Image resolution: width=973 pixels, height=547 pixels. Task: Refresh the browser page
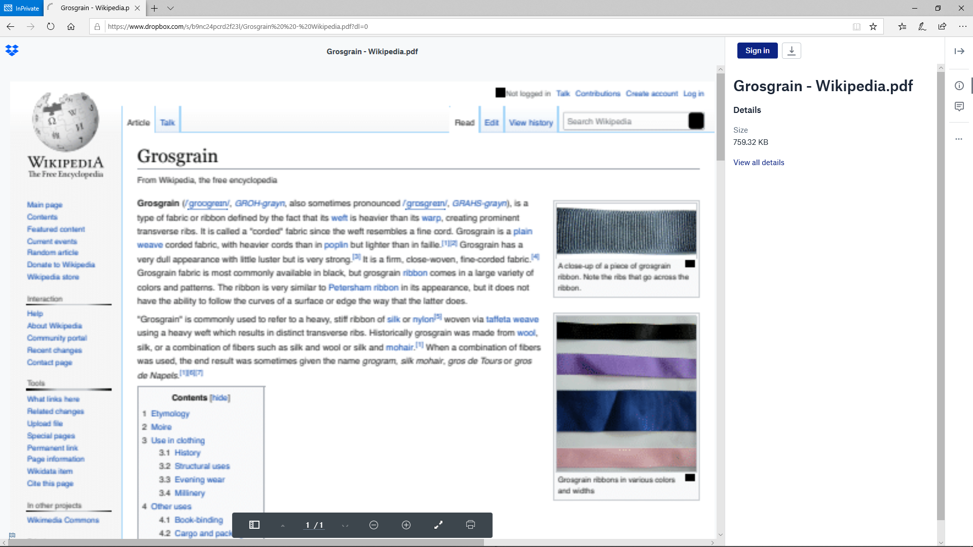click(51, 26)
